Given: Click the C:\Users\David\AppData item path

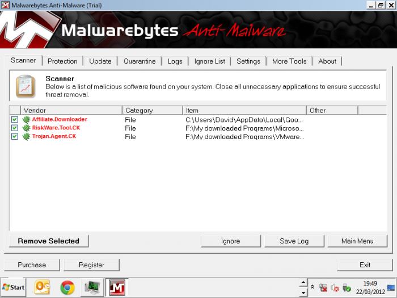Looking at the screenshot, I should pyautogui.click(x=244, y=120).
